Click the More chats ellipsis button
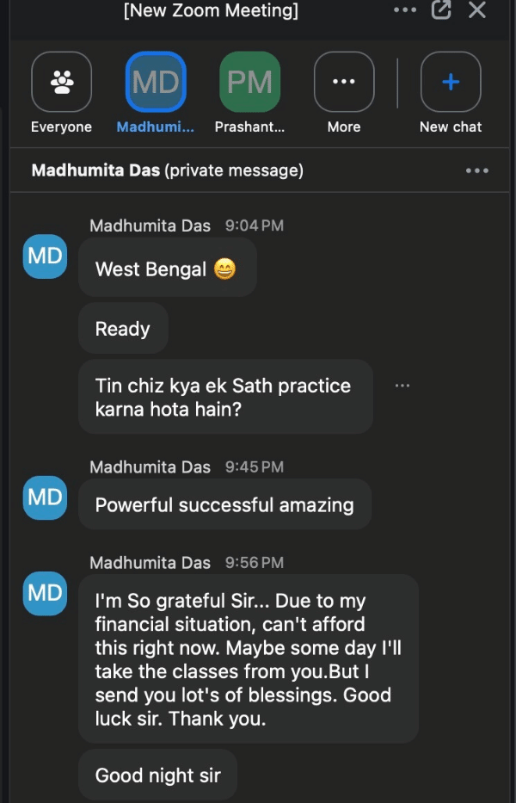This screenshot has width=516, height=803. pos(344,83)
